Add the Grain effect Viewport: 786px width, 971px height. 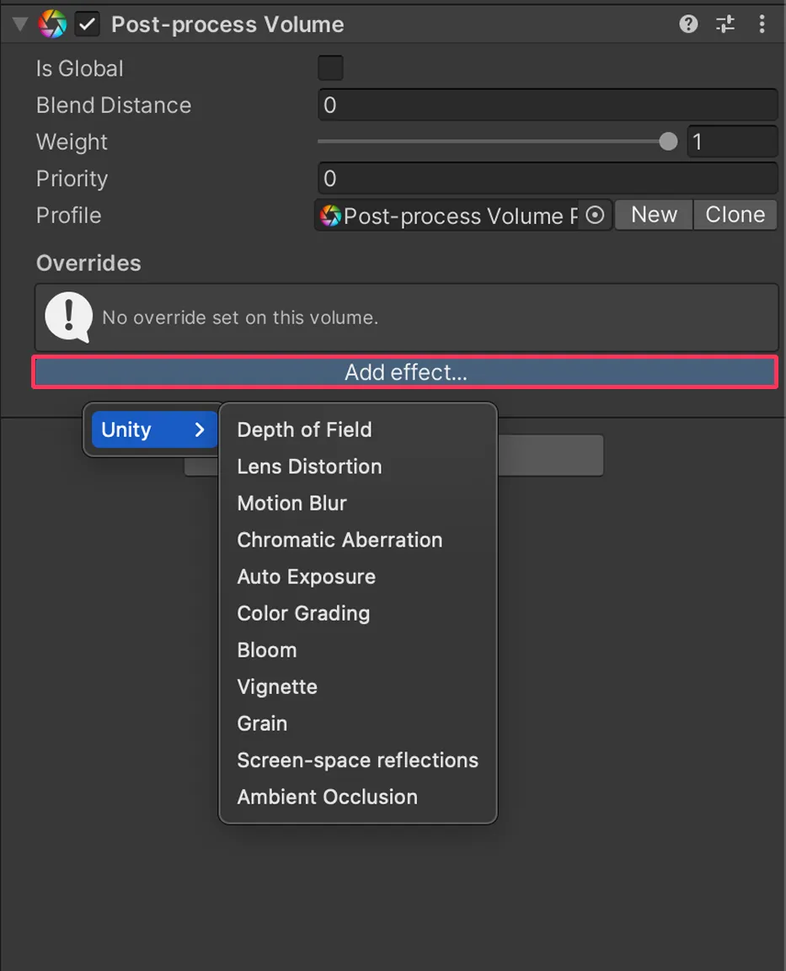click(358, 723)
